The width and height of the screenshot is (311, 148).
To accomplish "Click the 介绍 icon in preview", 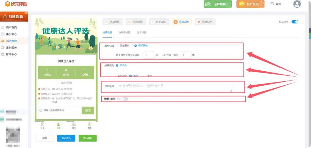I will (x=43, y=124).
